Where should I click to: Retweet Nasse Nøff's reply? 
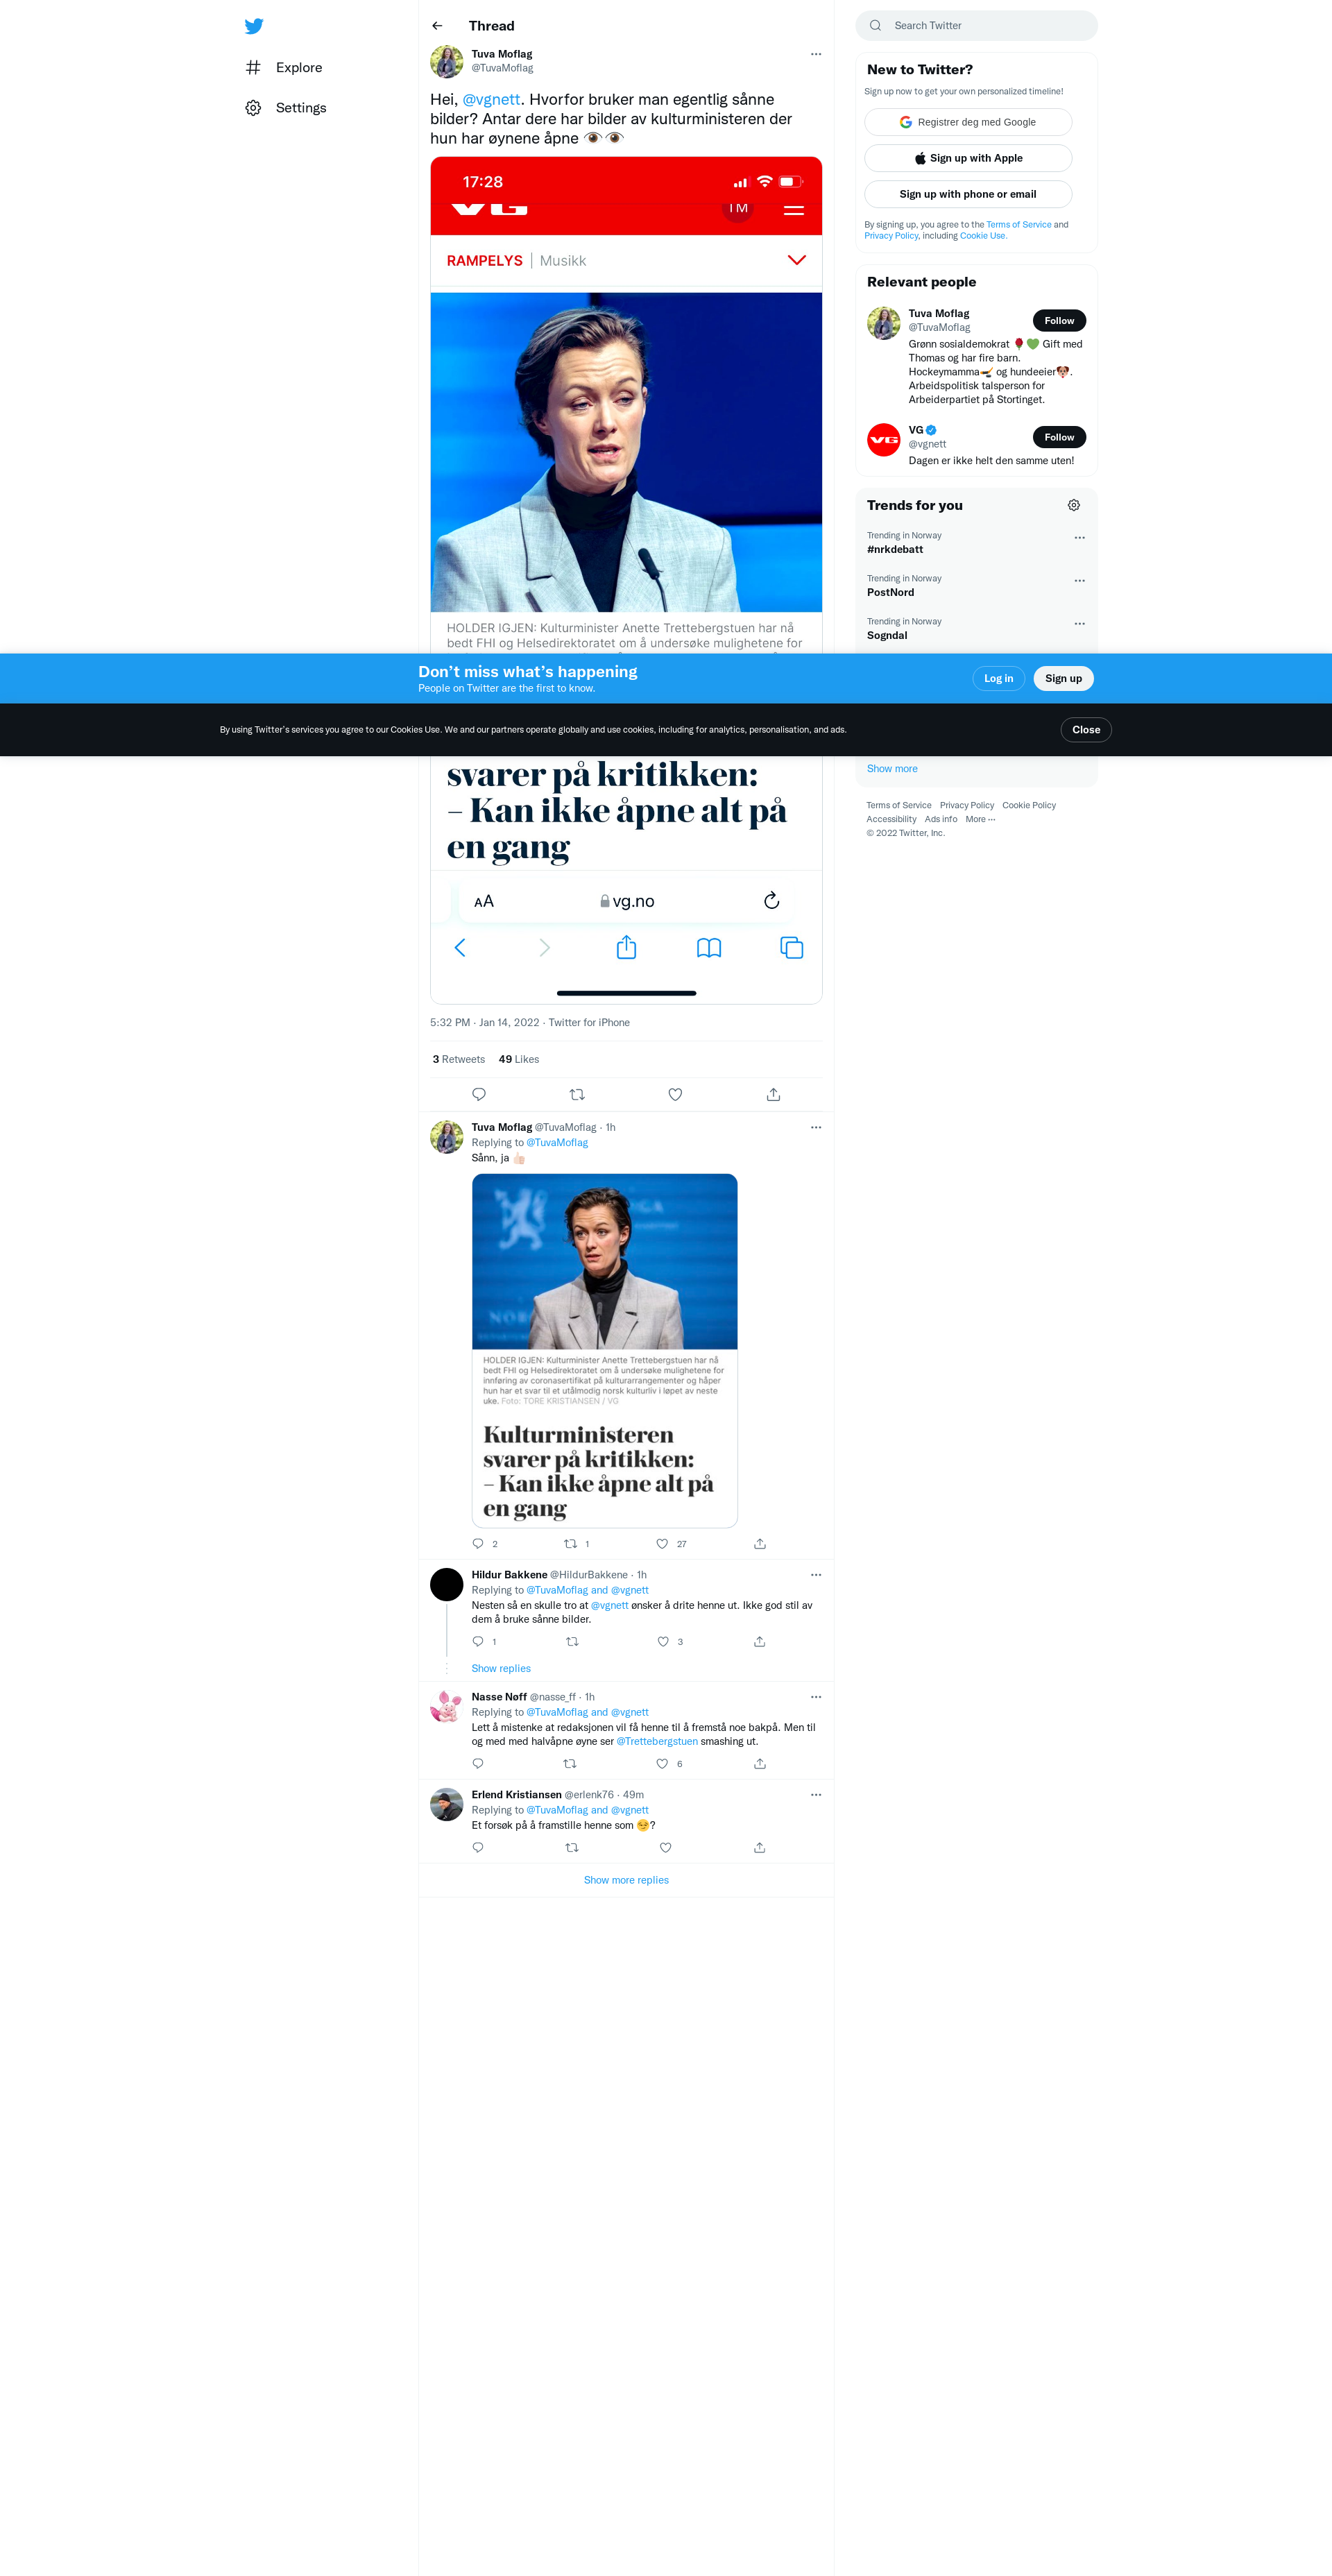tap(570, 1763)
